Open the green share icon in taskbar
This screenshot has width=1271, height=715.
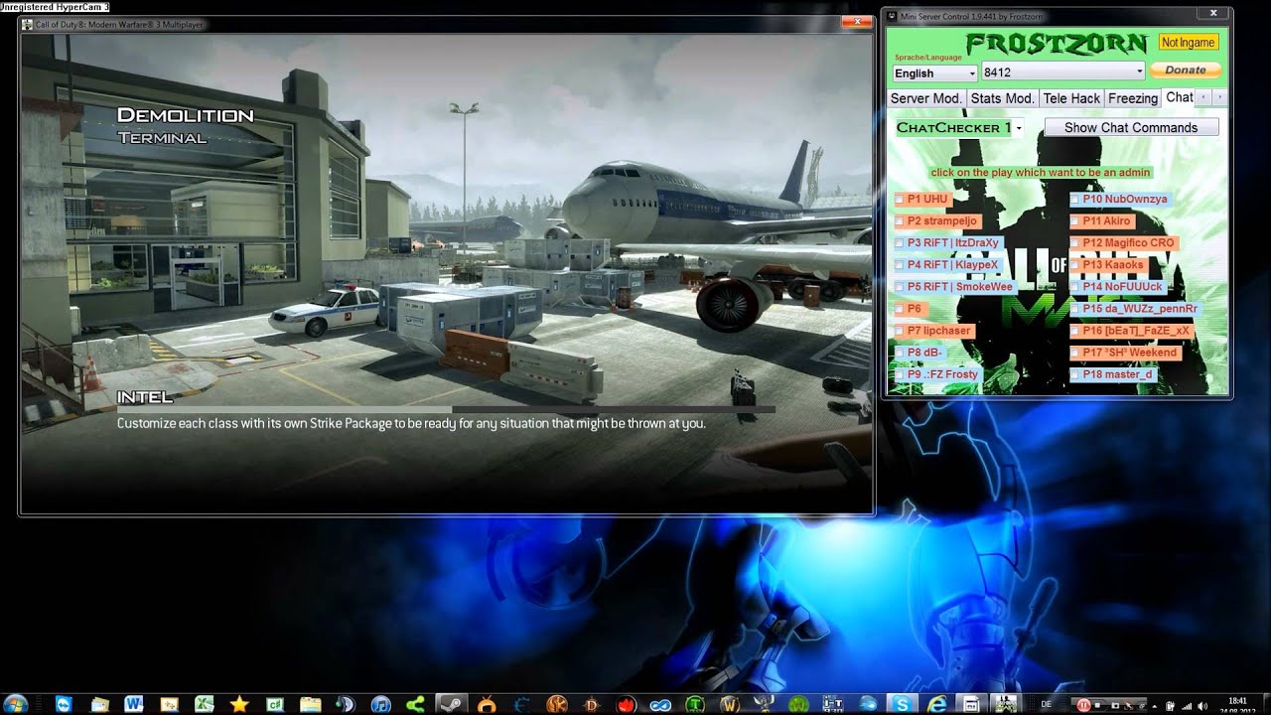tap(415, 704)
